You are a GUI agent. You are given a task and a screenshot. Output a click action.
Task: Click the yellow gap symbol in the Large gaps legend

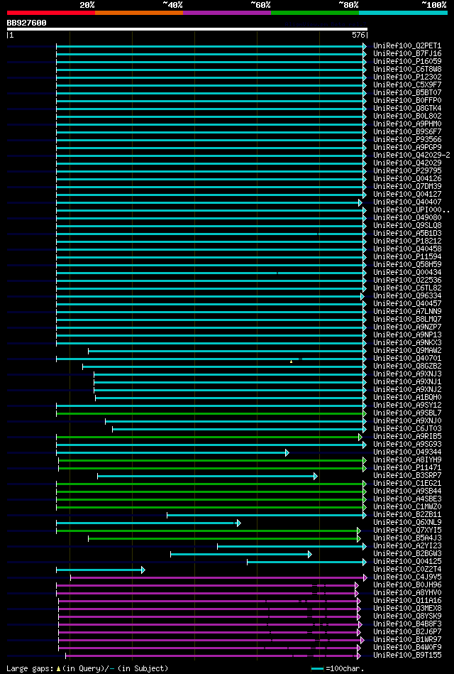[58, 669]
